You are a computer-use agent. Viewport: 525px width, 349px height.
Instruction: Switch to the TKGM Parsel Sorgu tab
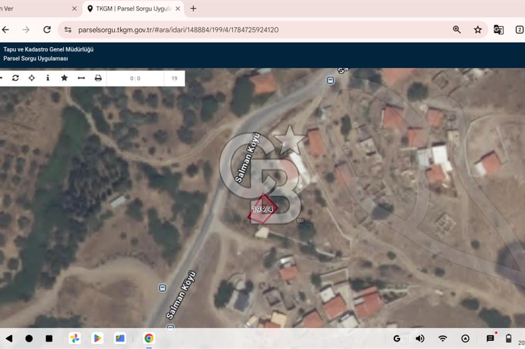pyautogui.click(x=133, y=9)
